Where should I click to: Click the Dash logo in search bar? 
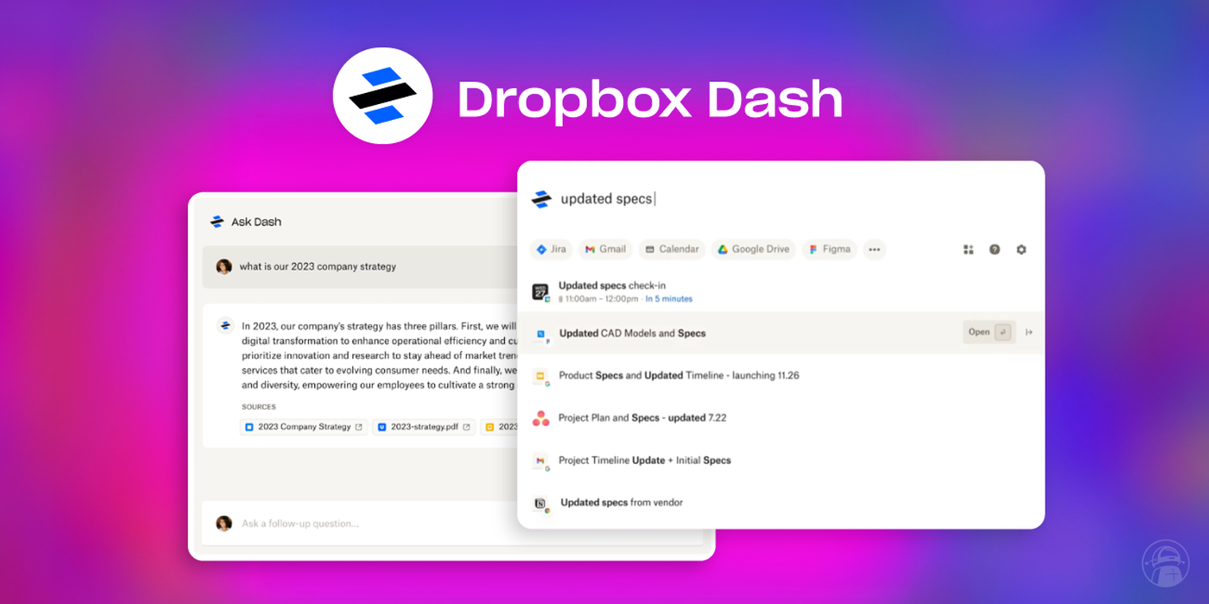542,199
